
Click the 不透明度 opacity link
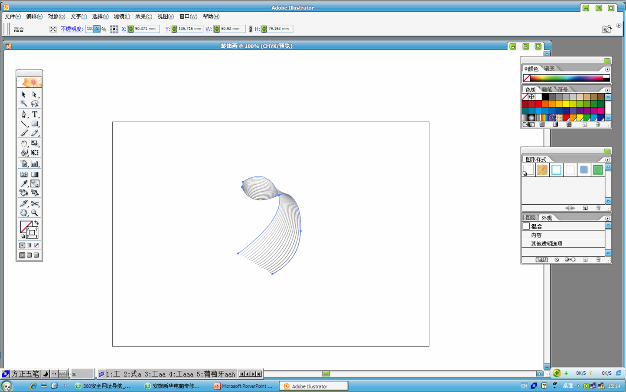coord(72,29)
